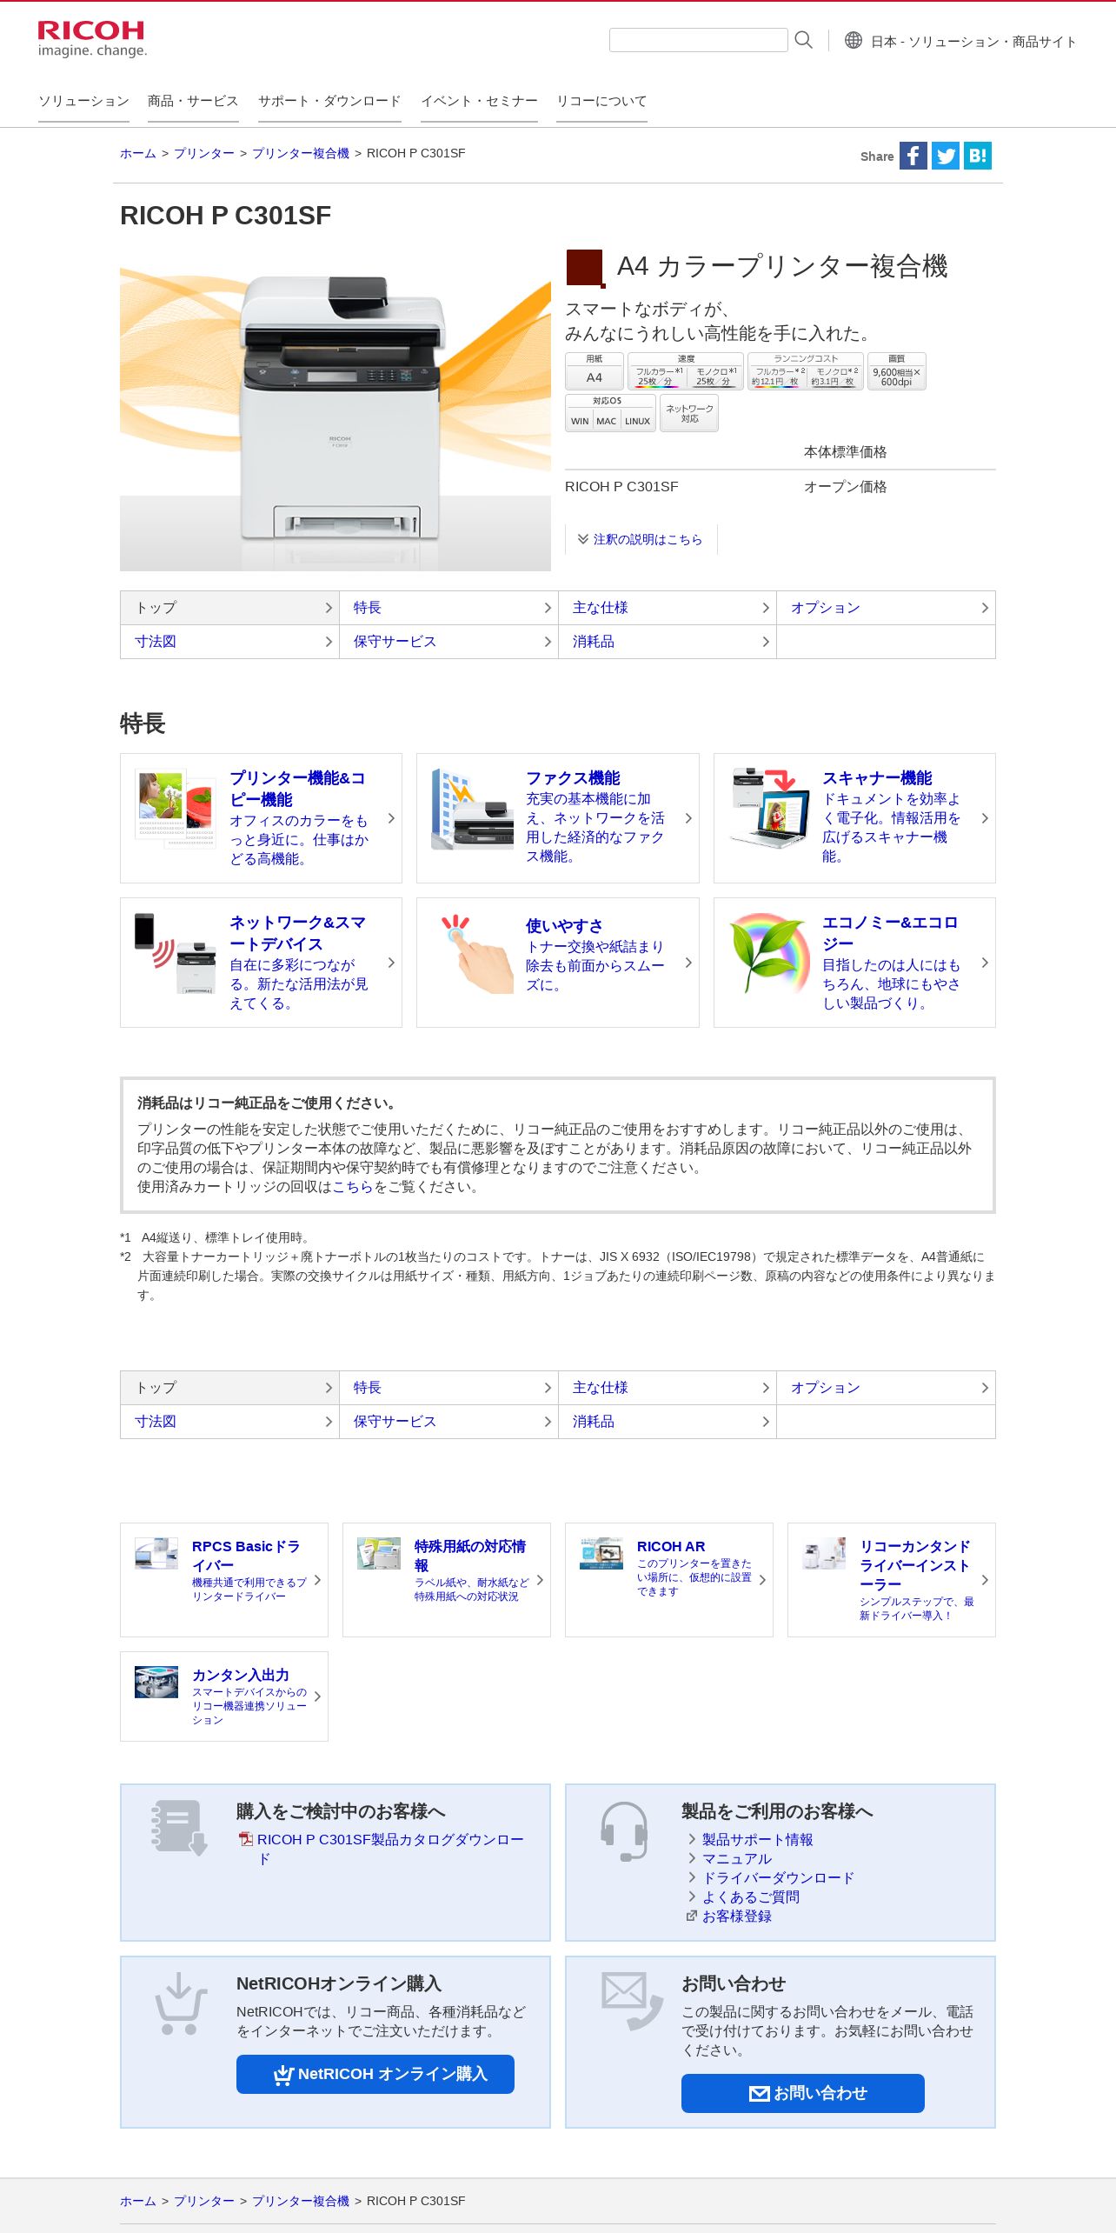Click the search magnifier icon
This screenshot has height=2233, width=1116.
point(804,40)
